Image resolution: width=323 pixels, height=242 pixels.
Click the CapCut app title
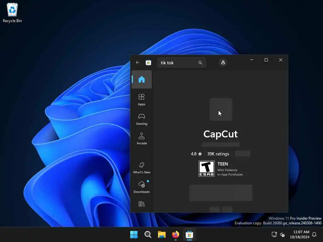pyautogui.click(x=220, y=134)
